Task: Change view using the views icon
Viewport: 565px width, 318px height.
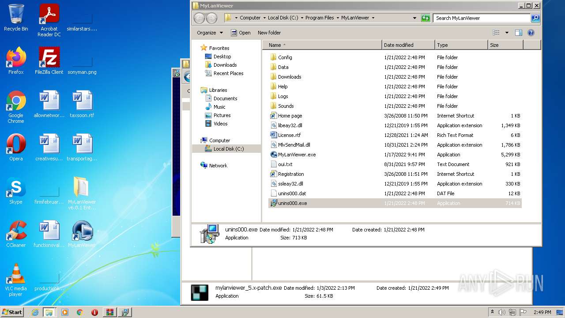Action: coord(496,33)
